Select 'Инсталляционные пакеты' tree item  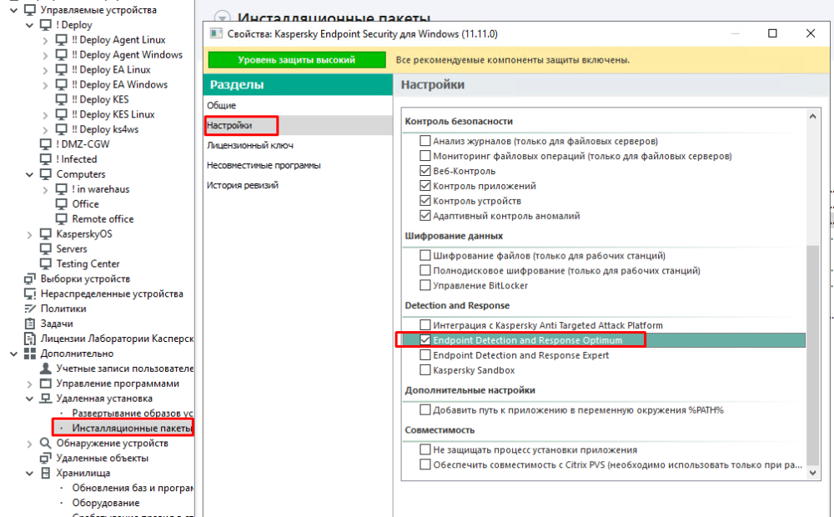coord(132,428)
